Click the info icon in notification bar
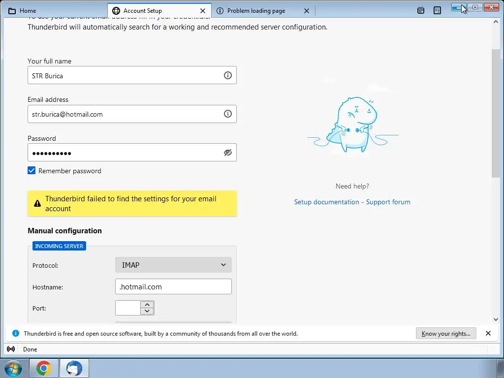Viewport: 504px width, 378px height. 15,333
